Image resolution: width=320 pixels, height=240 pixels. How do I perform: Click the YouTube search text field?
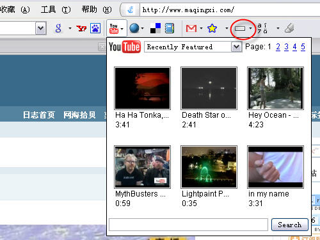point(188,225)
